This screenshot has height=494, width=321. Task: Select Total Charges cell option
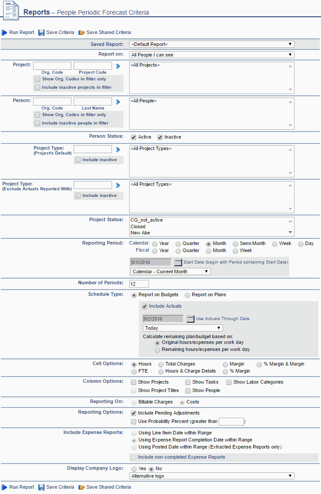pos(161,365)
